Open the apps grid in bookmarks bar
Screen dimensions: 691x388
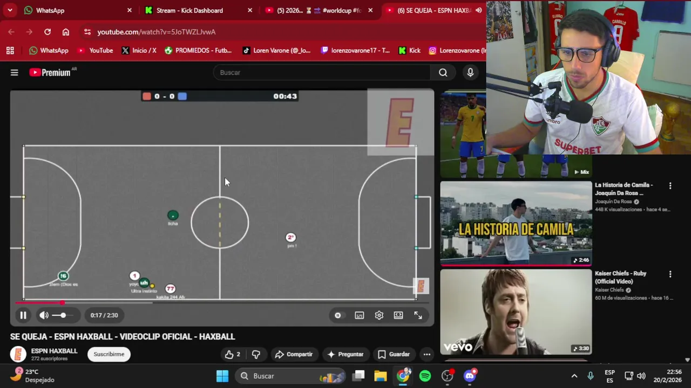click(x=10, y=50)
